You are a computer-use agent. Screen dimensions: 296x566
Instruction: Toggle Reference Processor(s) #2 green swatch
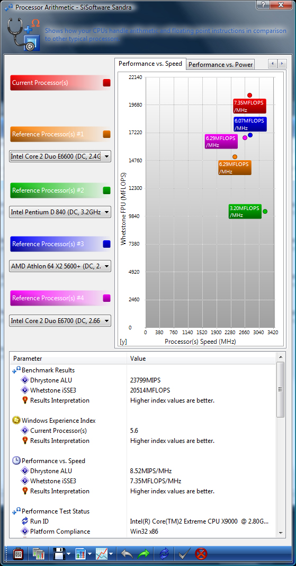click(x=106, y=190)
